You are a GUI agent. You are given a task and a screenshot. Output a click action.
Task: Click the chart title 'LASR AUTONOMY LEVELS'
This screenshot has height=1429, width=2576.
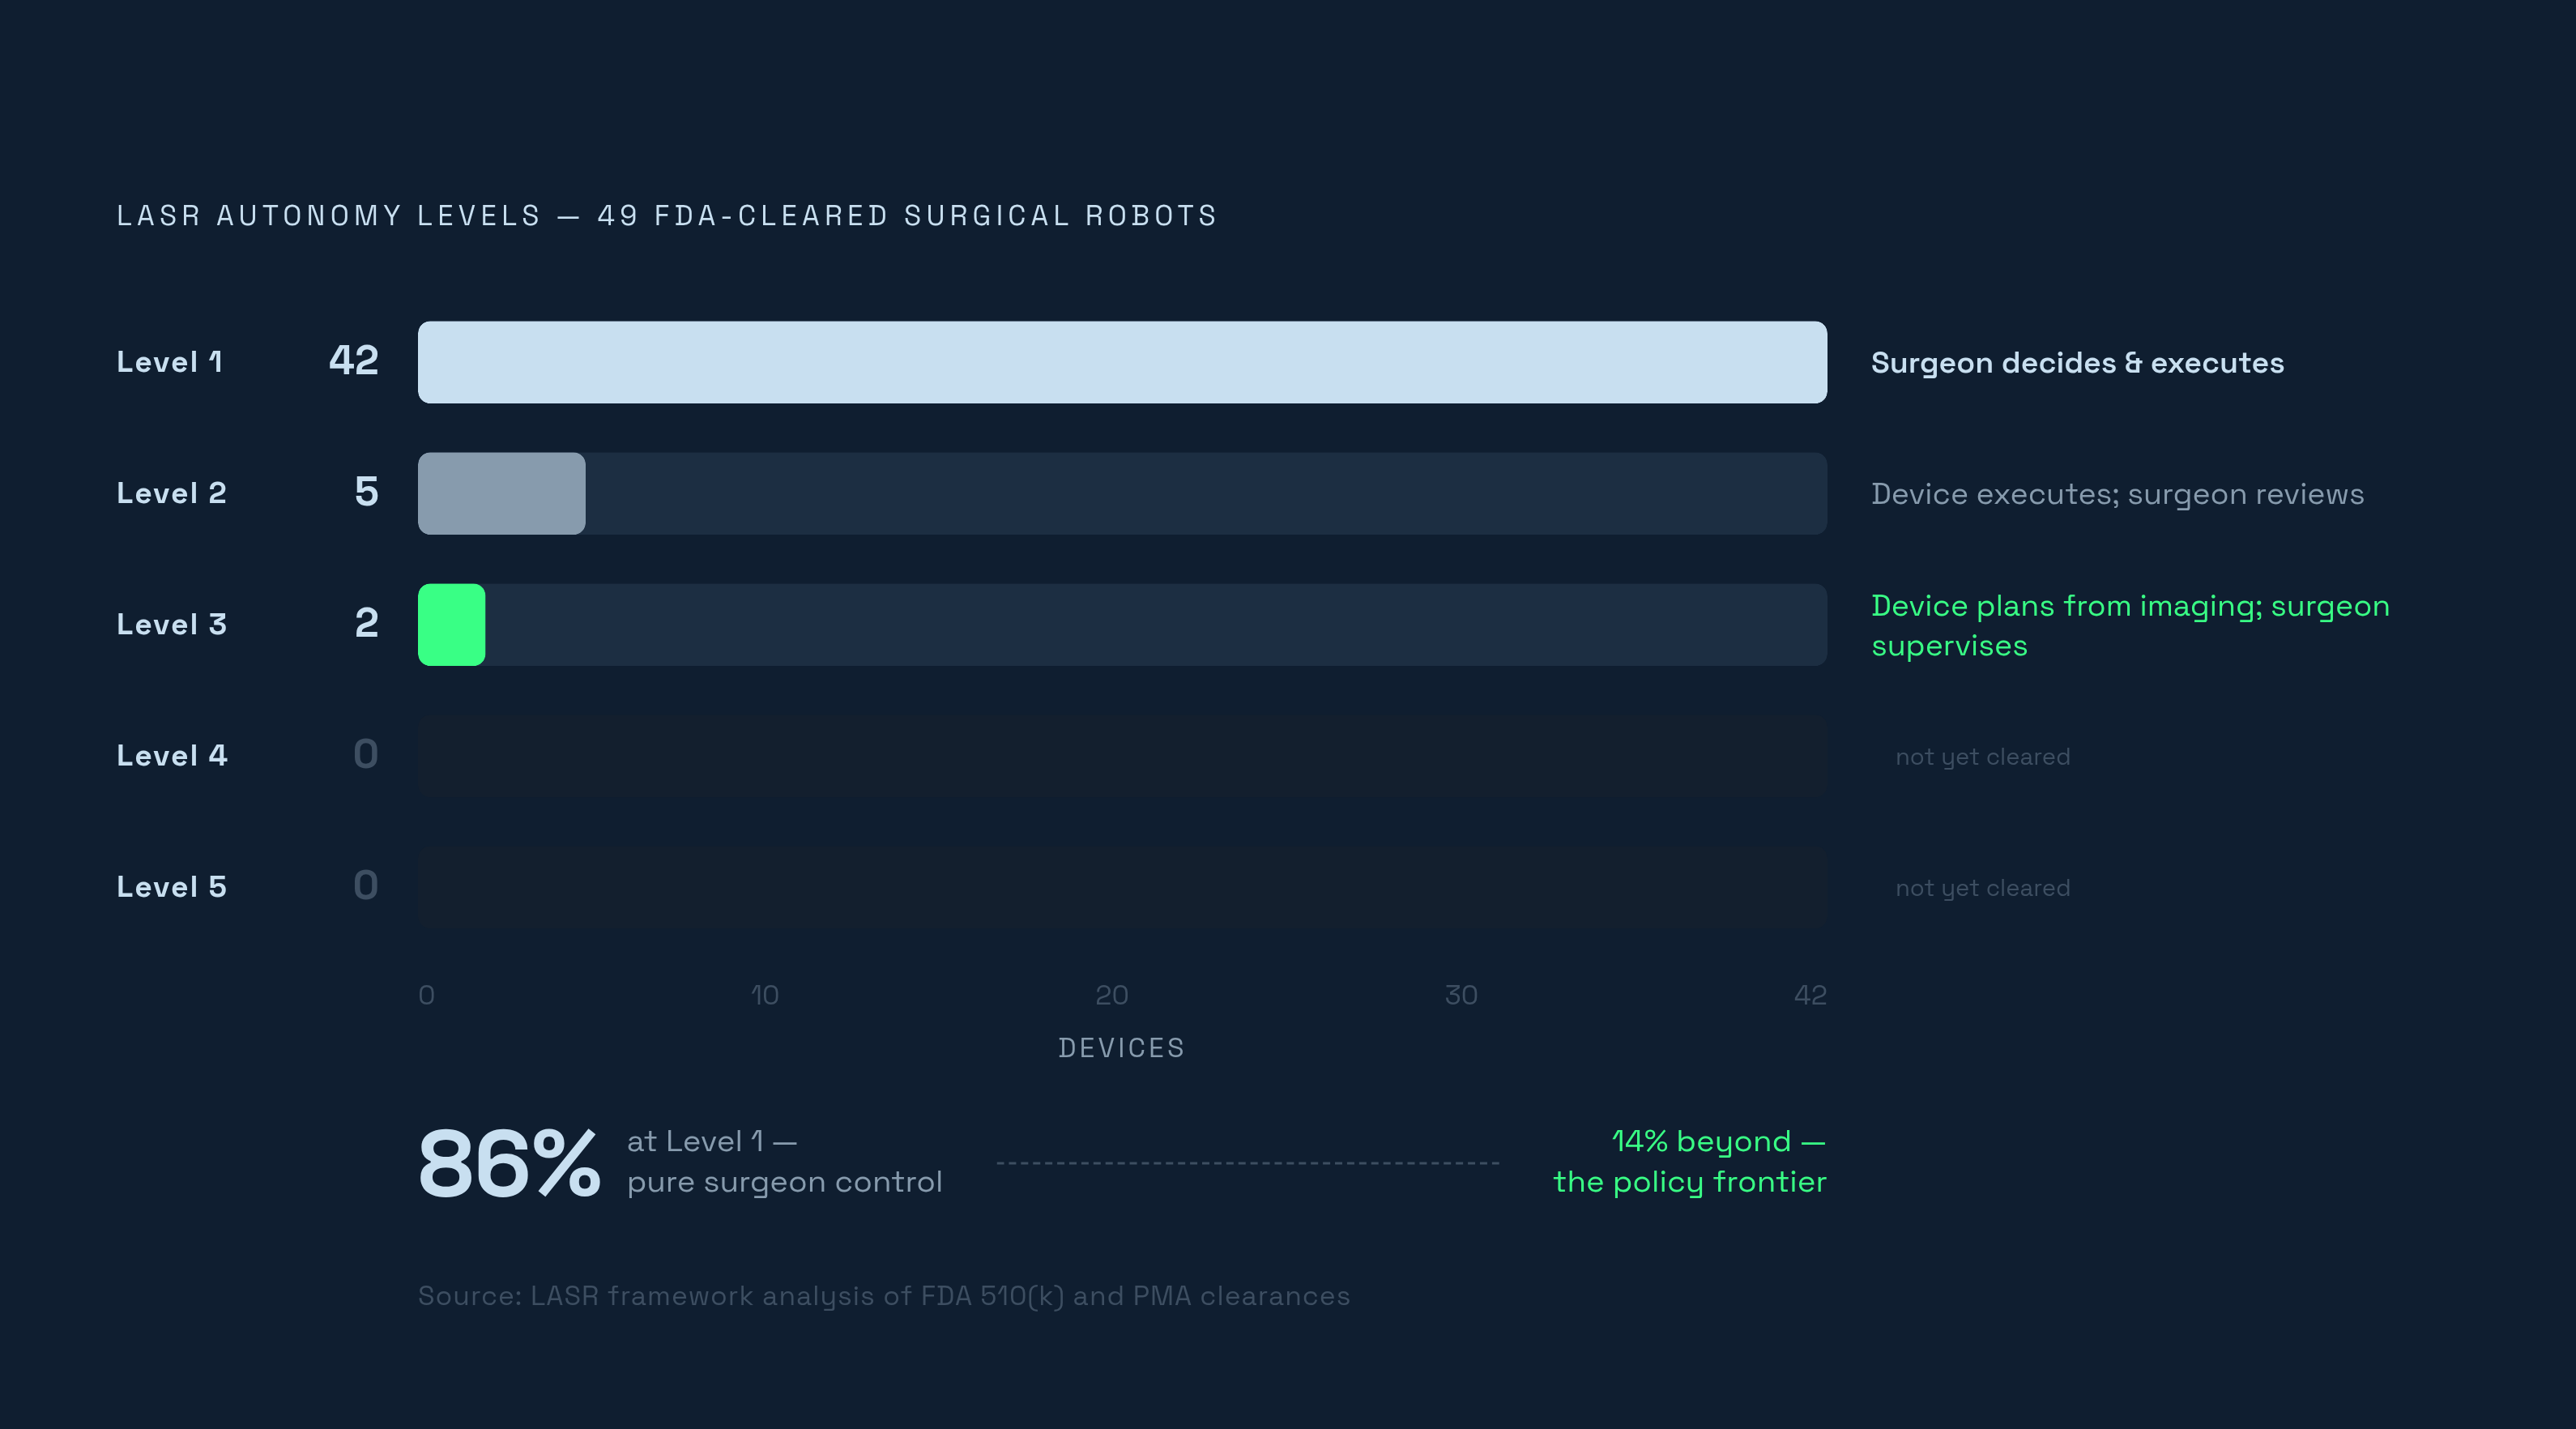(329, 216)
